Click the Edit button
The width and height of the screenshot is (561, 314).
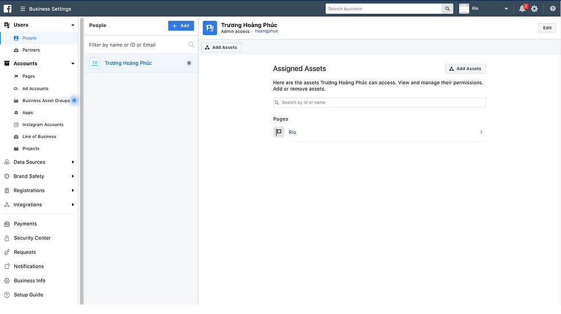(x=547, y=28)
